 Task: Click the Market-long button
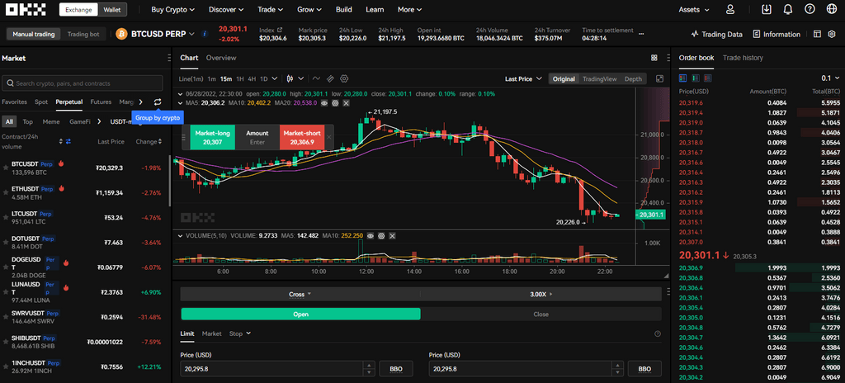tap(212, 137)
